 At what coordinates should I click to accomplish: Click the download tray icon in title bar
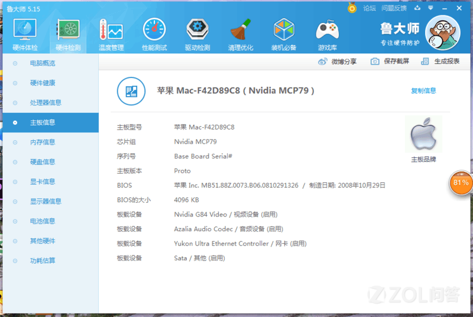[417, 8]
